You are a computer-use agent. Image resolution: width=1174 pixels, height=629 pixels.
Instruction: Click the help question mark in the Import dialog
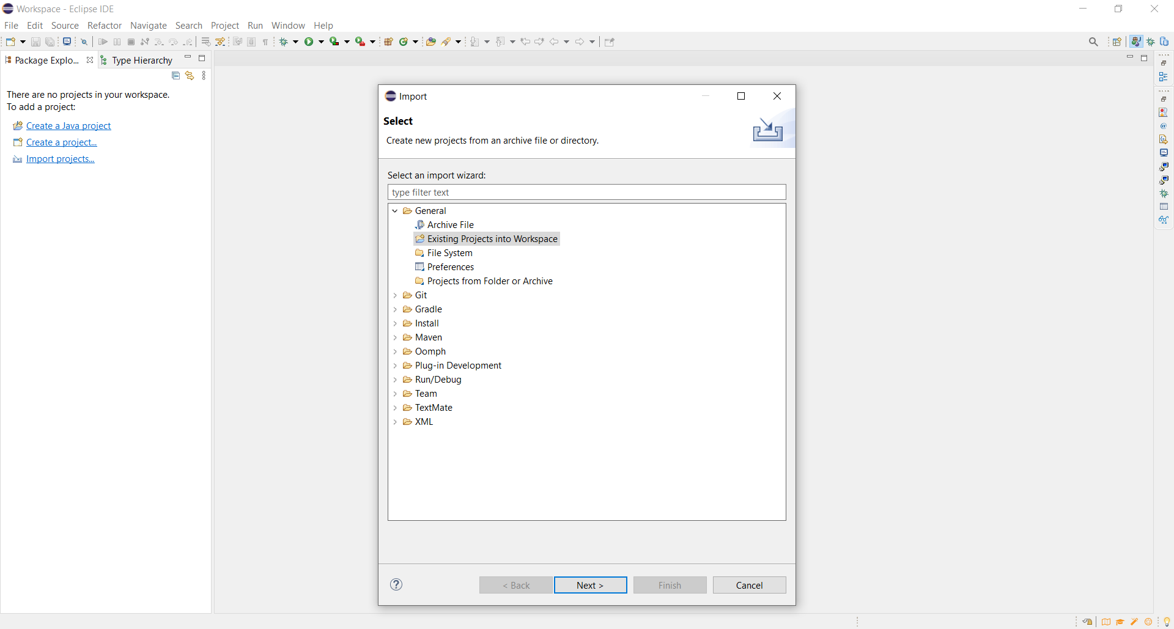pyautogui.click(x=396, y=584)
